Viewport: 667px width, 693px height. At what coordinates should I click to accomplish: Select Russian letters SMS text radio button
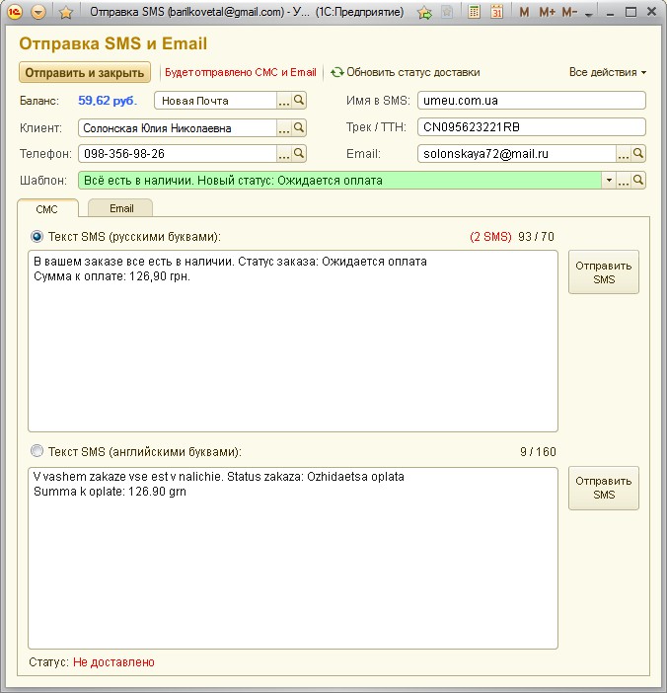coord(37,237)
